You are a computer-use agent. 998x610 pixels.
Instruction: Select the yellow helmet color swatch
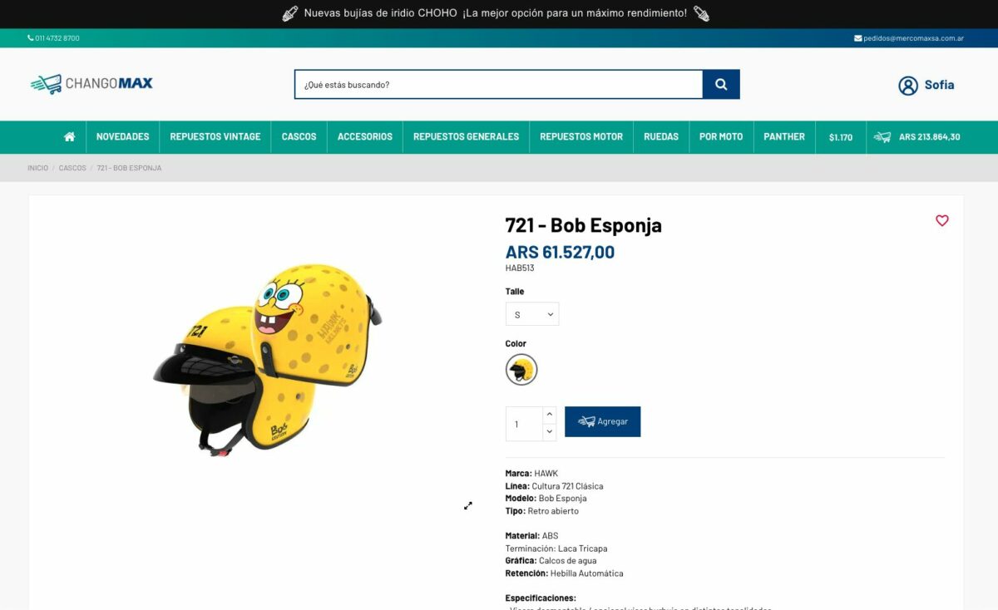click(x=521, y=369)
